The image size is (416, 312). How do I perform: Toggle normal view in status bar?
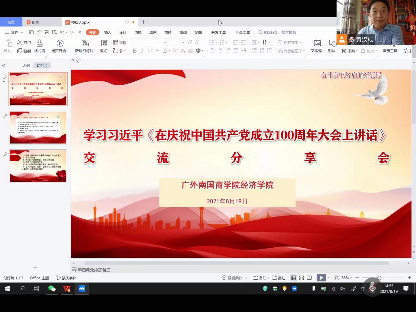294,278
